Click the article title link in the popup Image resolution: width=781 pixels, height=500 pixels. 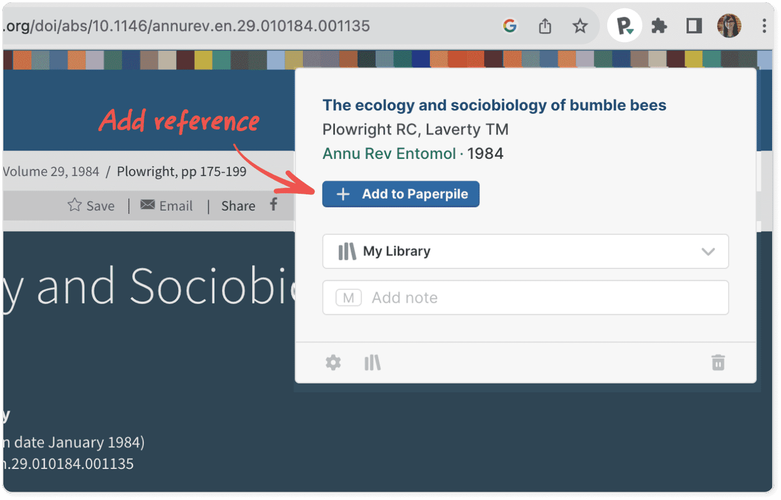click(x=494, y=105)
